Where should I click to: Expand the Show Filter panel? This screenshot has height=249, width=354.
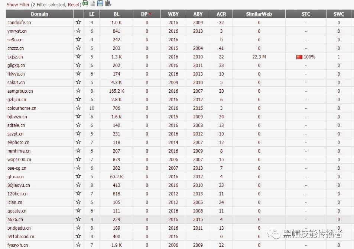[x=18, y=5]
